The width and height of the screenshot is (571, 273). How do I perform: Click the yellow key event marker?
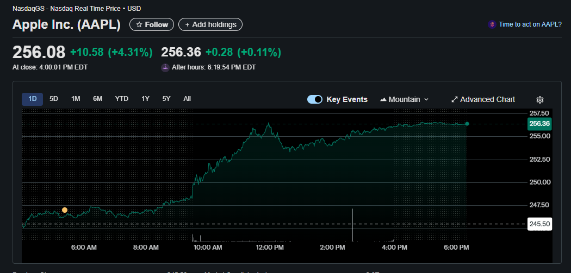(x=65, y=209)
